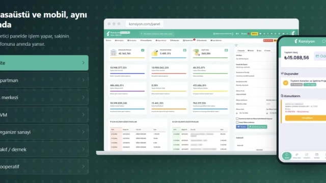Viewport: 326px width, 183px height.
Task: Click check icon on 560,00 card
Action: pos(226,50)
